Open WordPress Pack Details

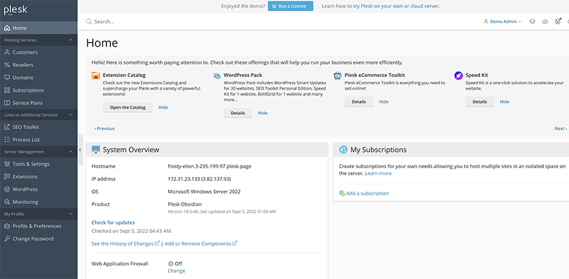click(238, 113)
